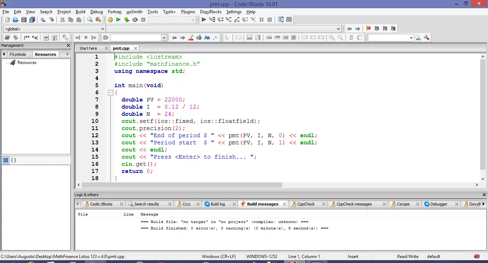The image size is (488, 263).
Task: Click the zoom in magnifier icon
Action: (332, 38)
